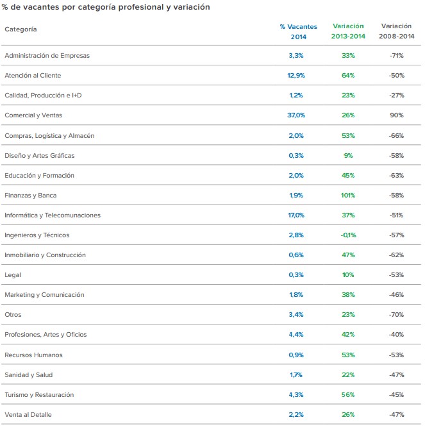Click the 90% variation for Comercial y Ventas

coord(396,115)
